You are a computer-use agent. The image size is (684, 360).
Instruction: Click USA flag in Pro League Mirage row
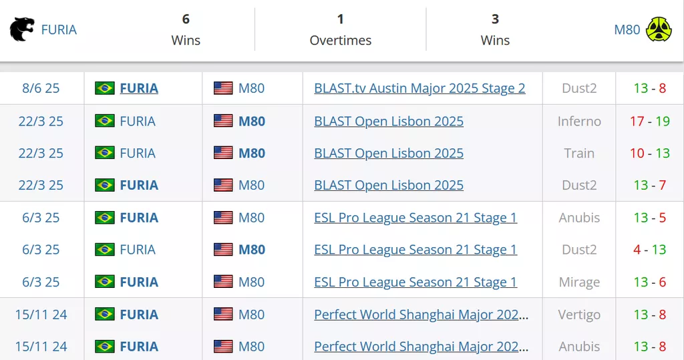tap(223, 282)
